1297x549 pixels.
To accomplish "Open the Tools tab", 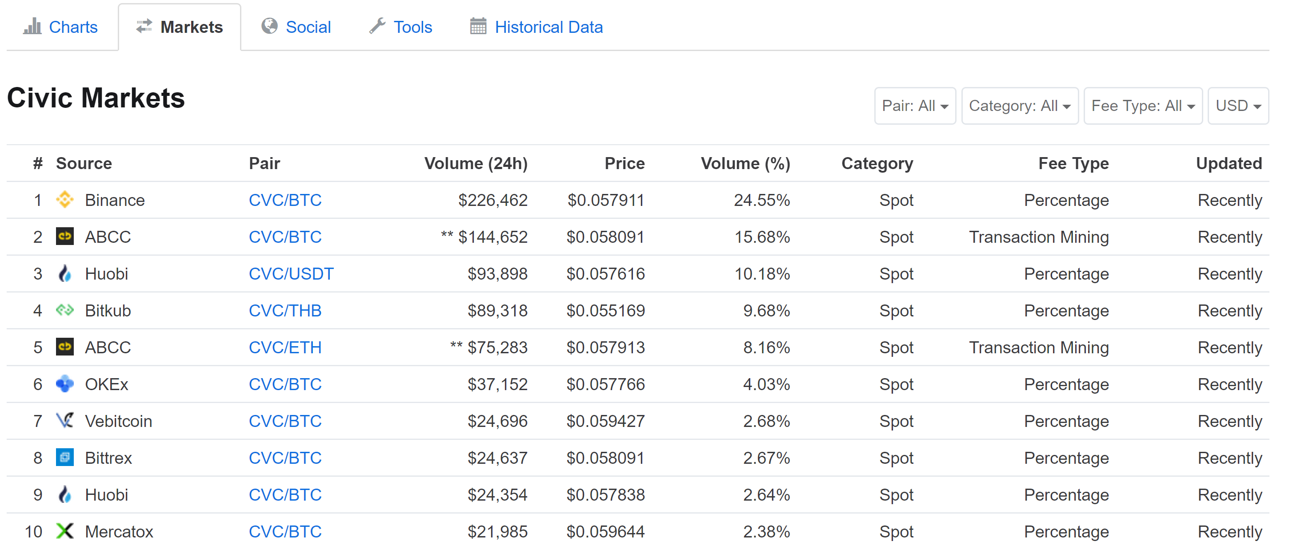I will point(401,27).
